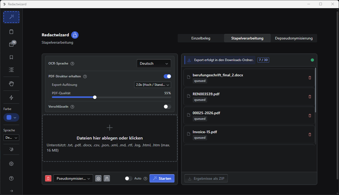Image resolution: width=339 pixels, height=195 pixels.
Task: Show help for Verschlüsseln
Action: click(72, 107)
